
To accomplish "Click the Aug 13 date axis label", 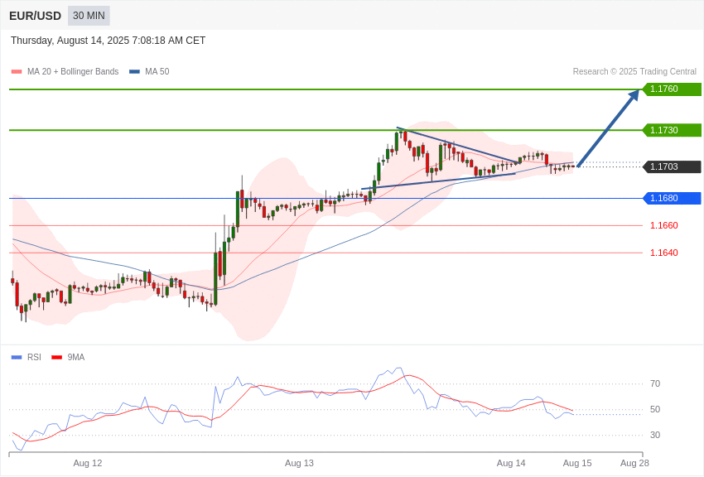I will 300,463.
